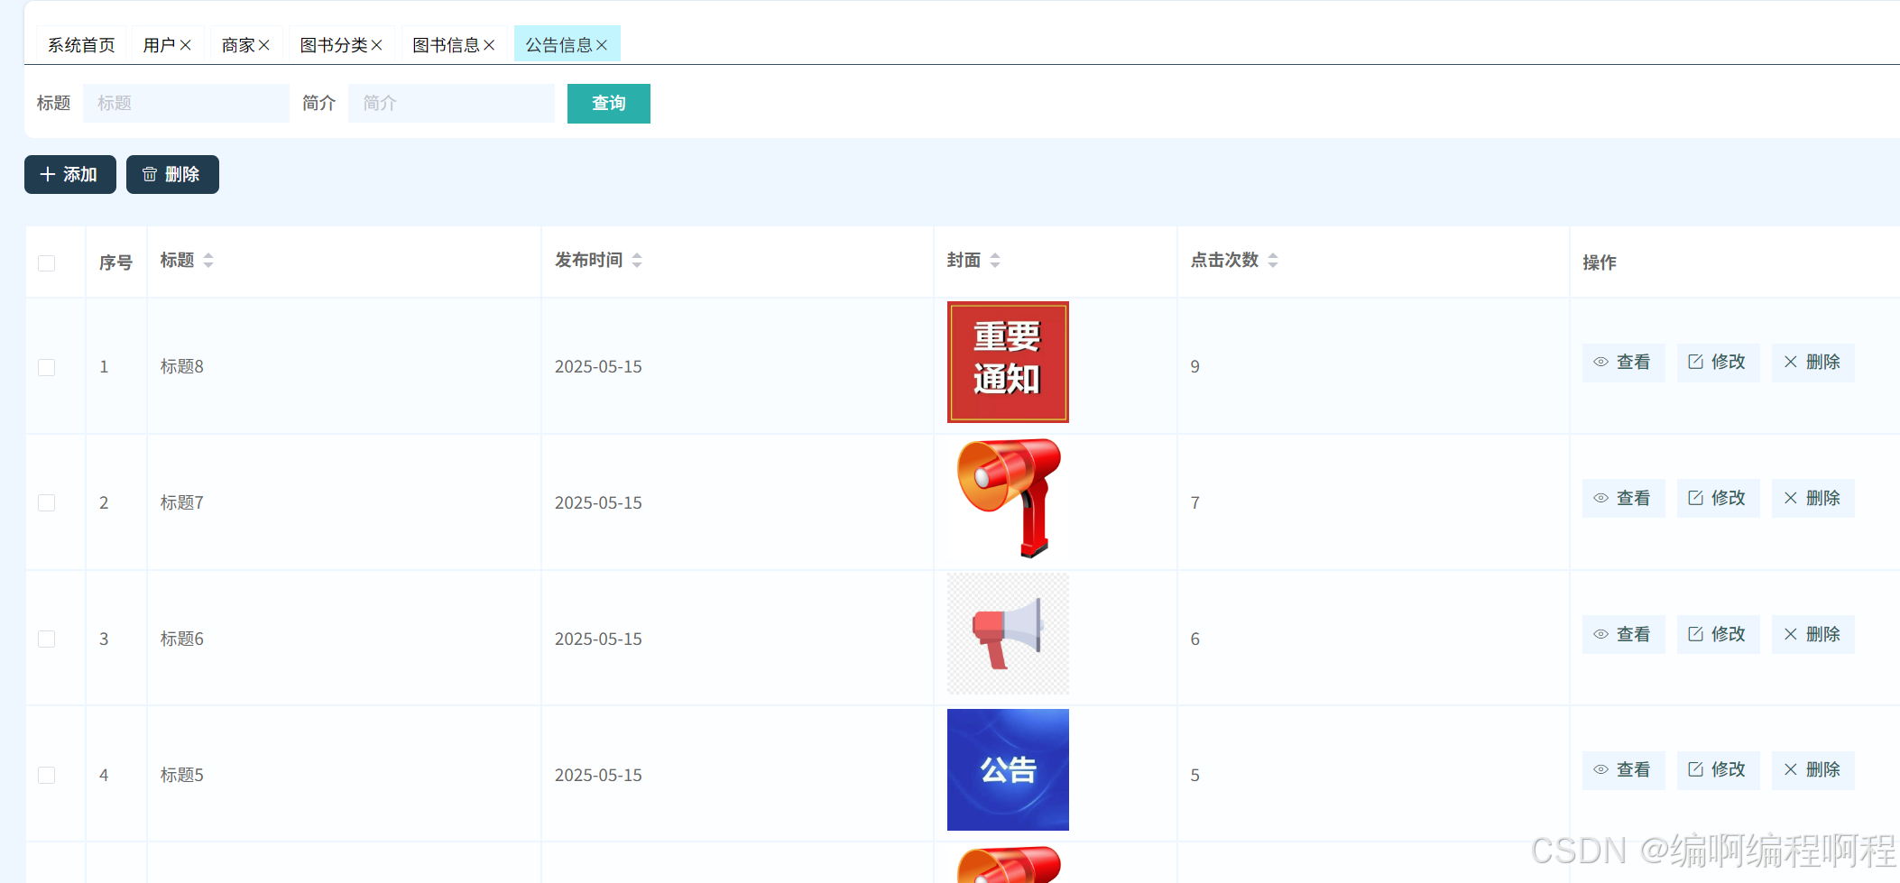
Task: Edit 标题6 using 修改 button
Action: pos(1718,634)
